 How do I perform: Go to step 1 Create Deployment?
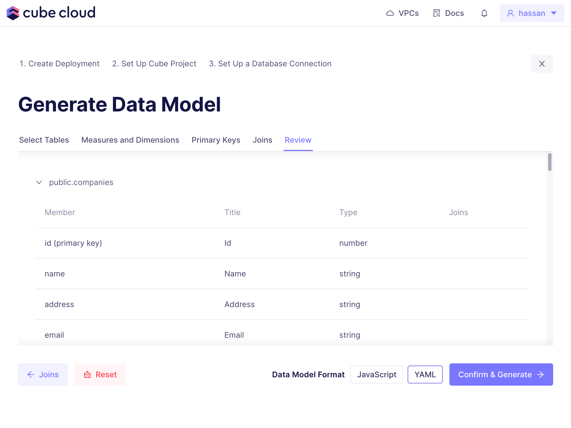59,64
